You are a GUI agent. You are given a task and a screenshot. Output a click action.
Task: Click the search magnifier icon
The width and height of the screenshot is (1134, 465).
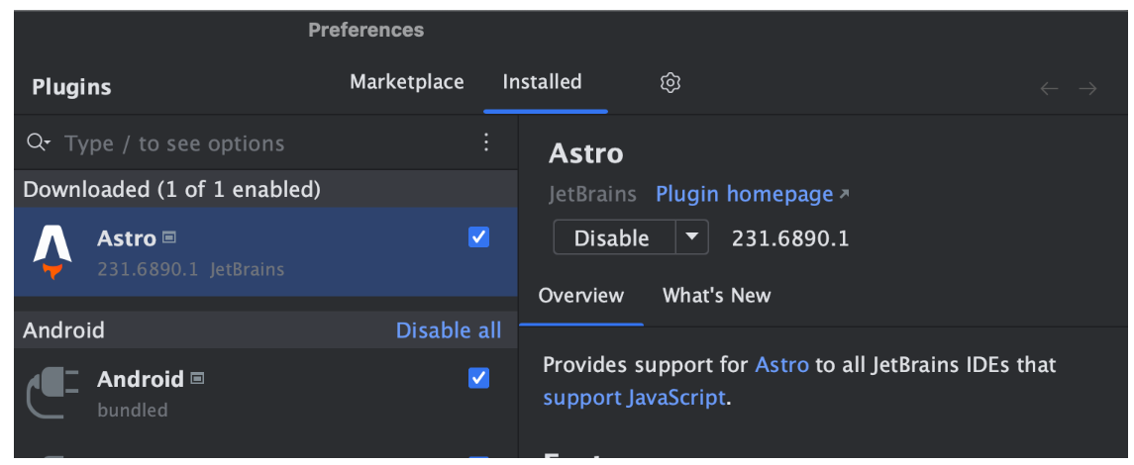coord(39,142)
